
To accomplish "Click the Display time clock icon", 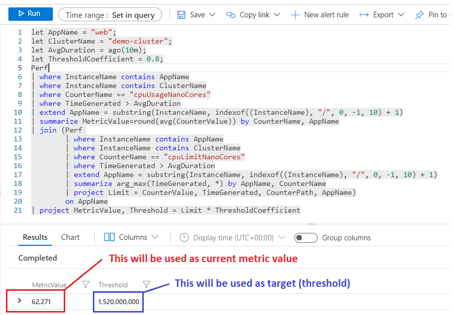I will coord(184,237).
